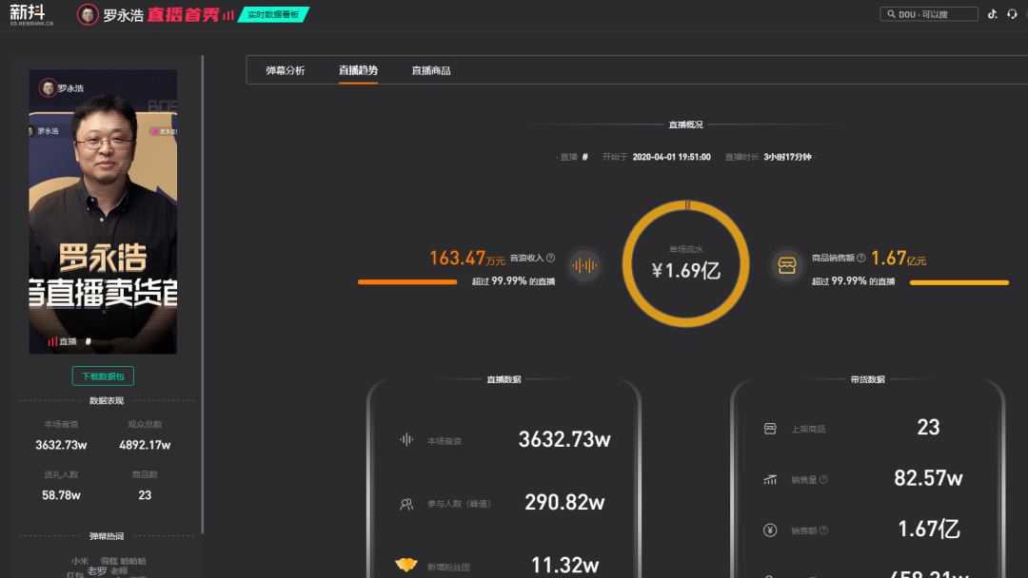Click the 4892.17w 观众总数 value

pyautogui.click(x=145, y=445)
